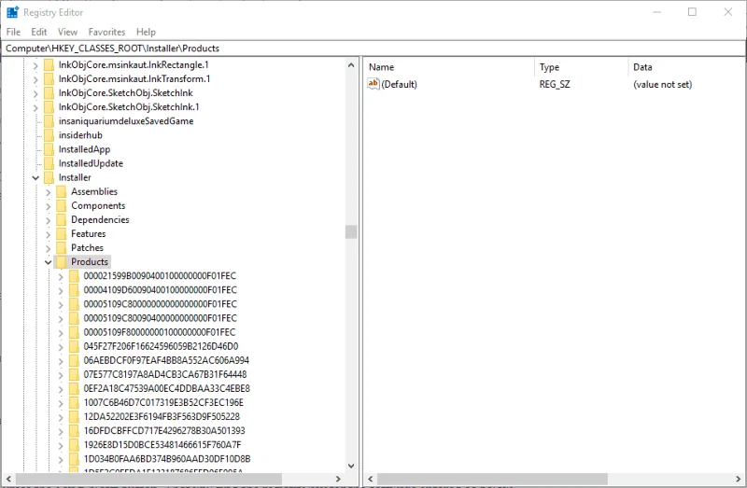Click the REG_SZ type cell
This screenshot has width=747, height=488.
[x=555, y=84]
